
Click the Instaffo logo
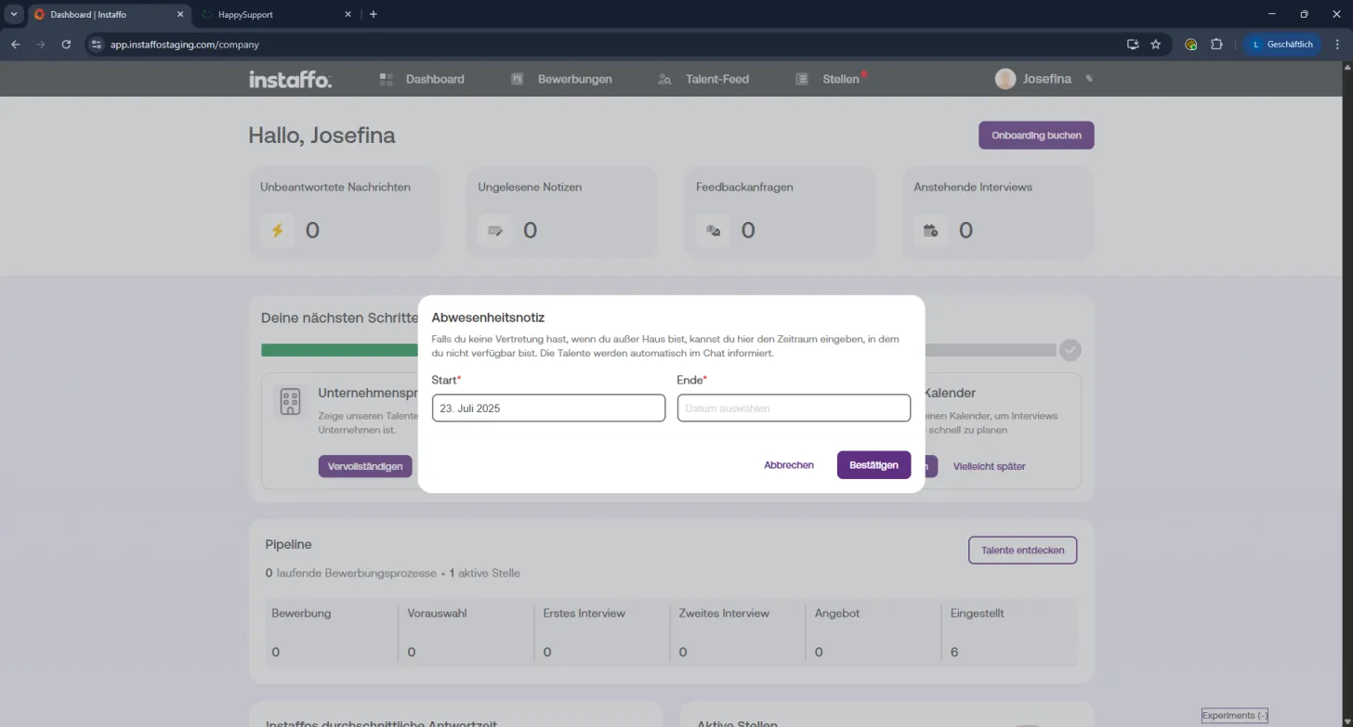click(x=290, y=79)
